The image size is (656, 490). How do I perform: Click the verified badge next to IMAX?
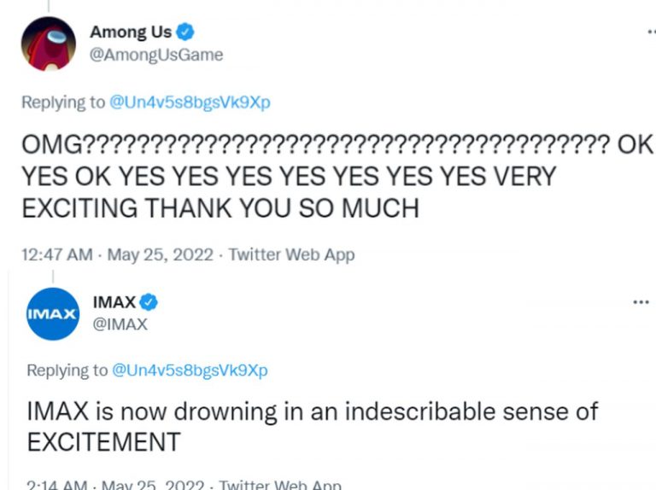(149, 301)
